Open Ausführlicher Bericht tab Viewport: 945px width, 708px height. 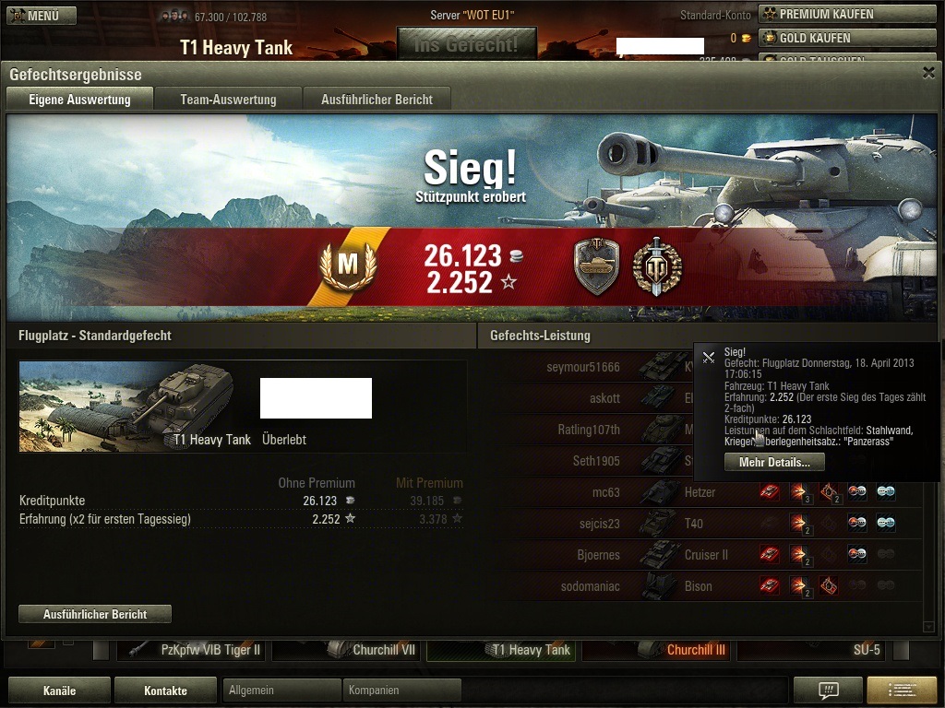(377, 100)
